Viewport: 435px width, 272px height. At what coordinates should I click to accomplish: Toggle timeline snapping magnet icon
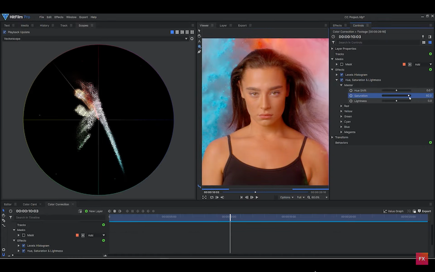point(3,255)
